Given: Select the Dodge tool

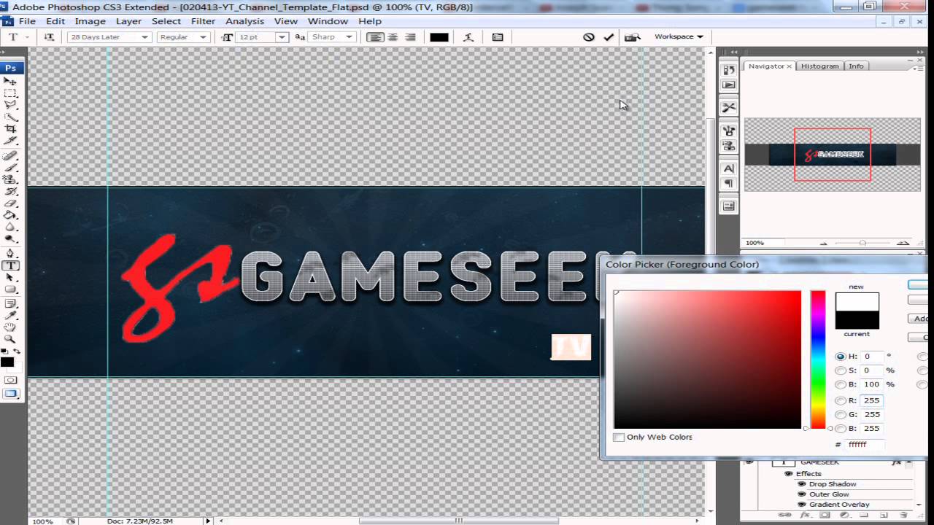Looking at the screenshot, I should click(x=10, y=238).
